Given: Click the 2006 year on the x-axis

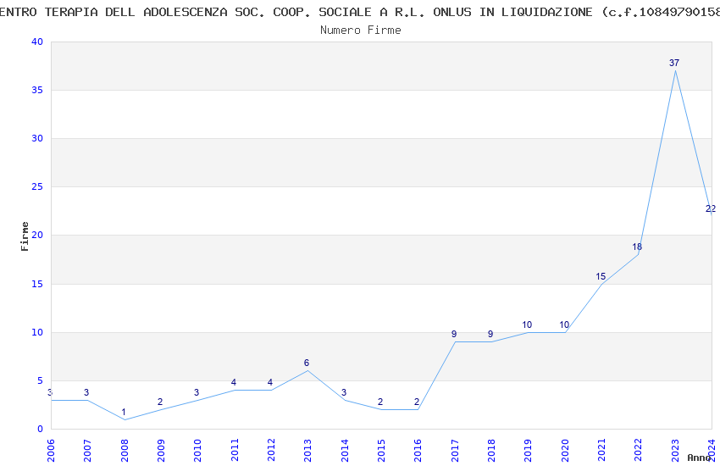Looking at the screenshot, I should coord(51,449).
